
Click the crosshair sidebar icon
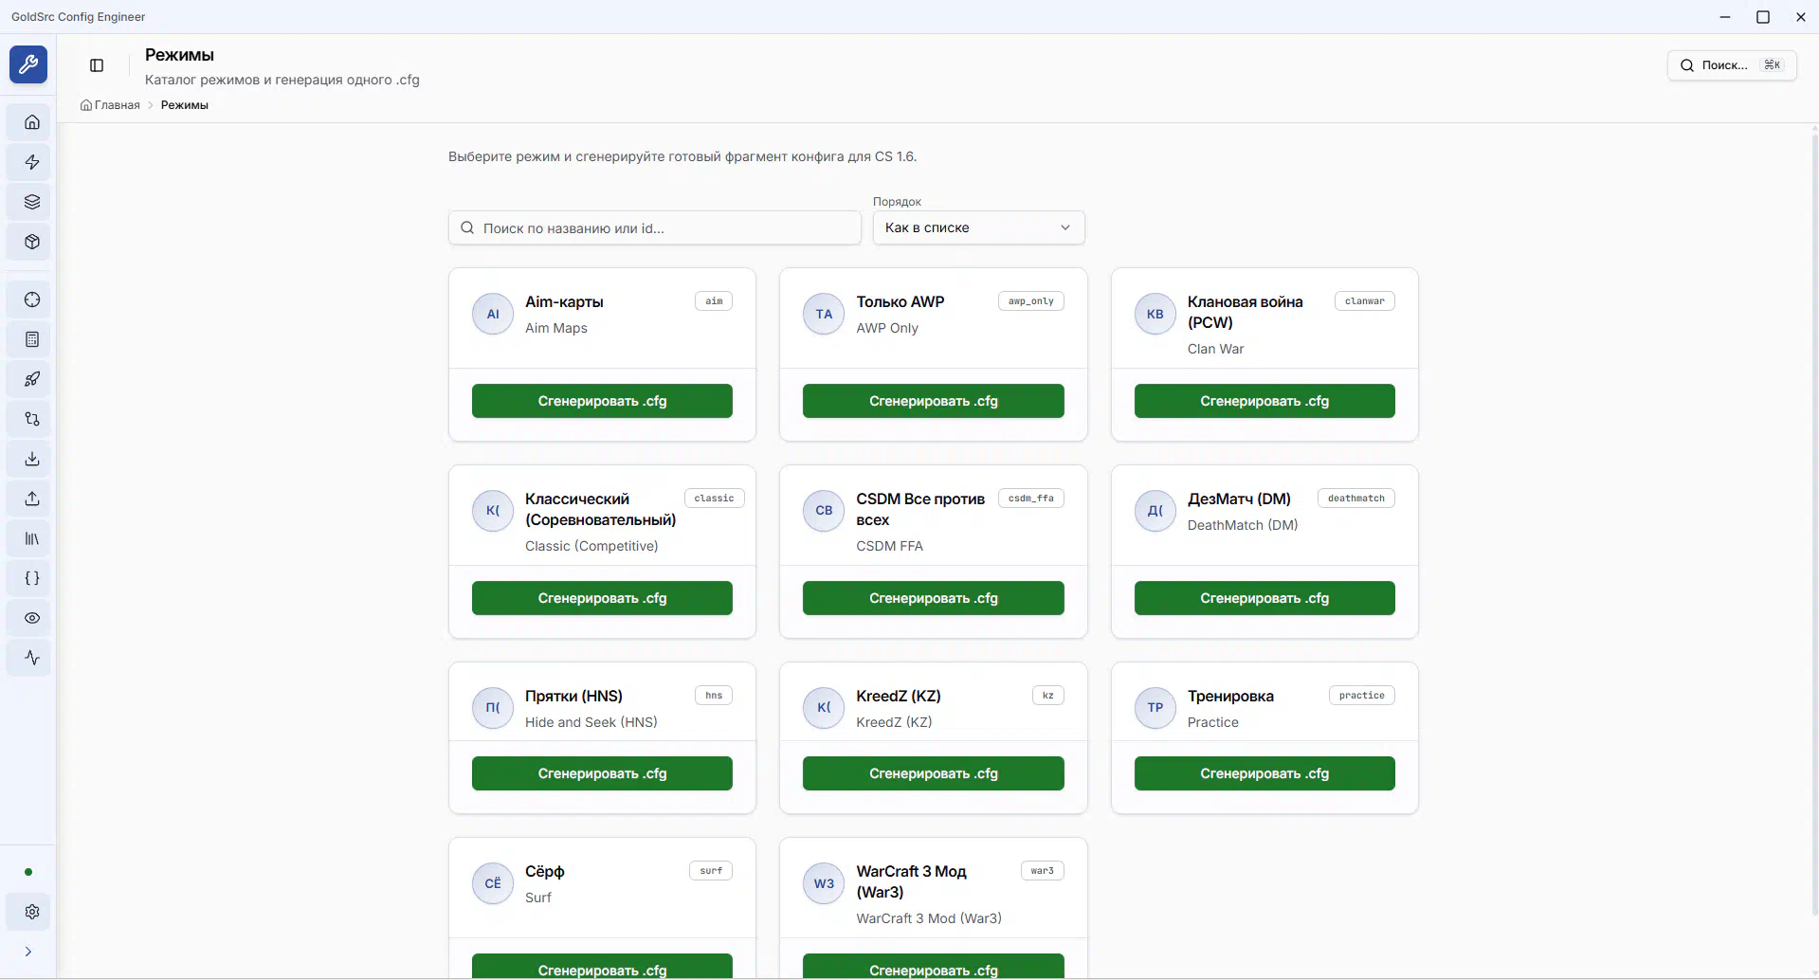click(x=32, y=299)
